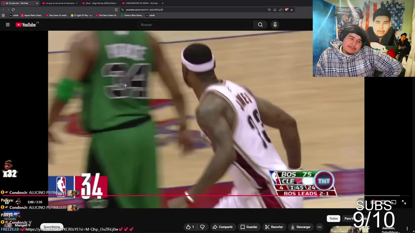This screenshot has height=233, width=415.
Task: Open options menu for Juanssin video
Action: [407, 228]
